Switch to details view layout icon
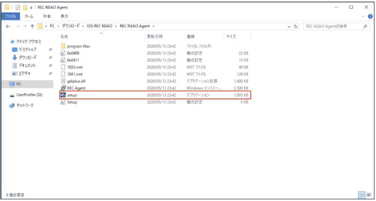 [362, 195]
